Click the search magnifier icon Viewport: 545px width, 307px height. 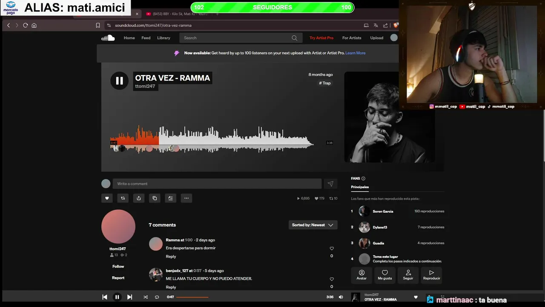(294, 38)
